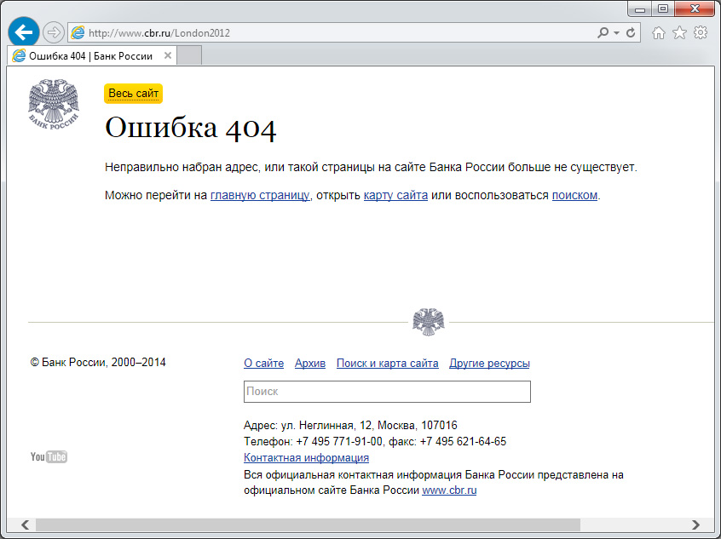This screenshot has width=721, height=539.
Task: Click the horizontal scrollbar right arrow
Action: pos(695,525)
